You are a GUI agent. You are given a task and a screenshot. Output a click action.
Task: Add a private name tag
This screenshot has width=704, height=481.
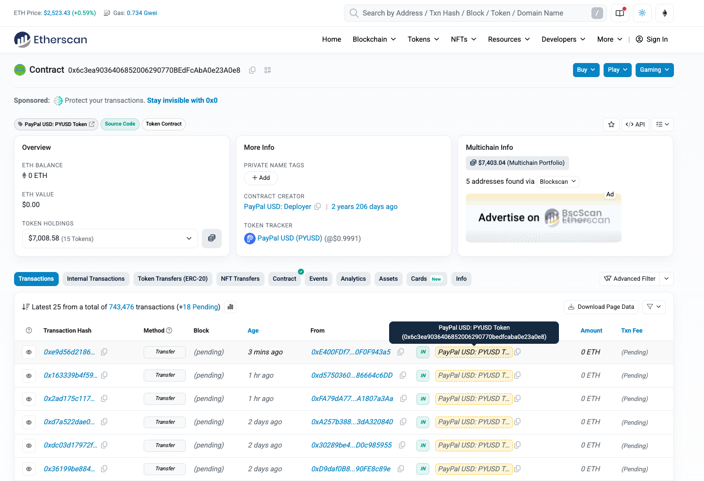coord(261,178)
